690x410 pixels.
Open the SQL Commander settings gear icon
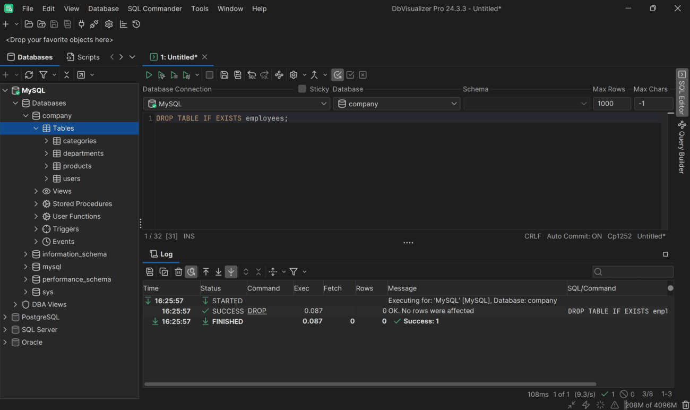click(292, 74)
